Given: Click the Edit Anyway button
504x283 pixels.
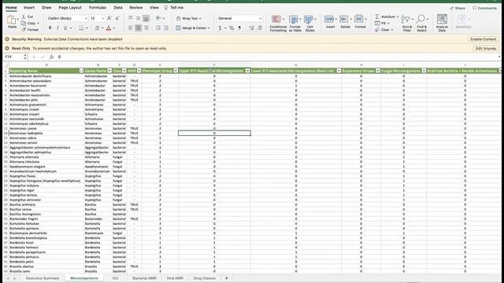Looking at the screenshot, I should point(486,49).
